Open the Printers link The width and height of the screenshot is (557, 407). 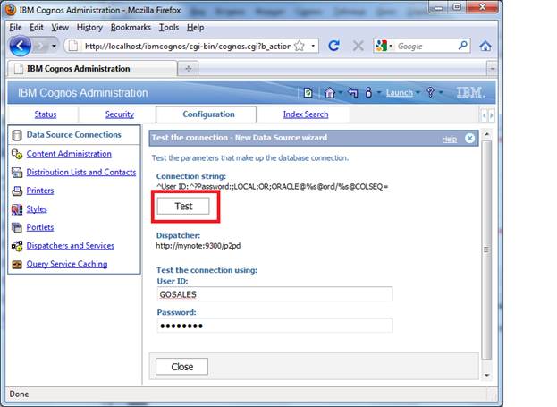tap(40, 191)
